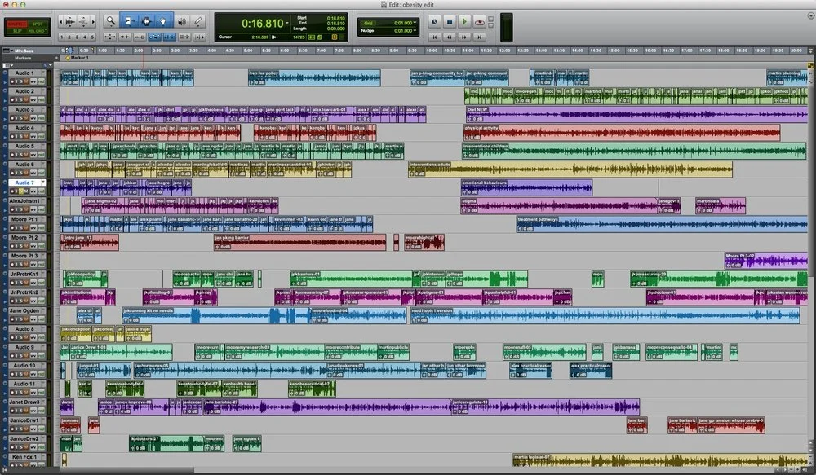Enable Shuffle edit mode
The height and width of the screenshot is (475, 816).
tap(16, 24)
